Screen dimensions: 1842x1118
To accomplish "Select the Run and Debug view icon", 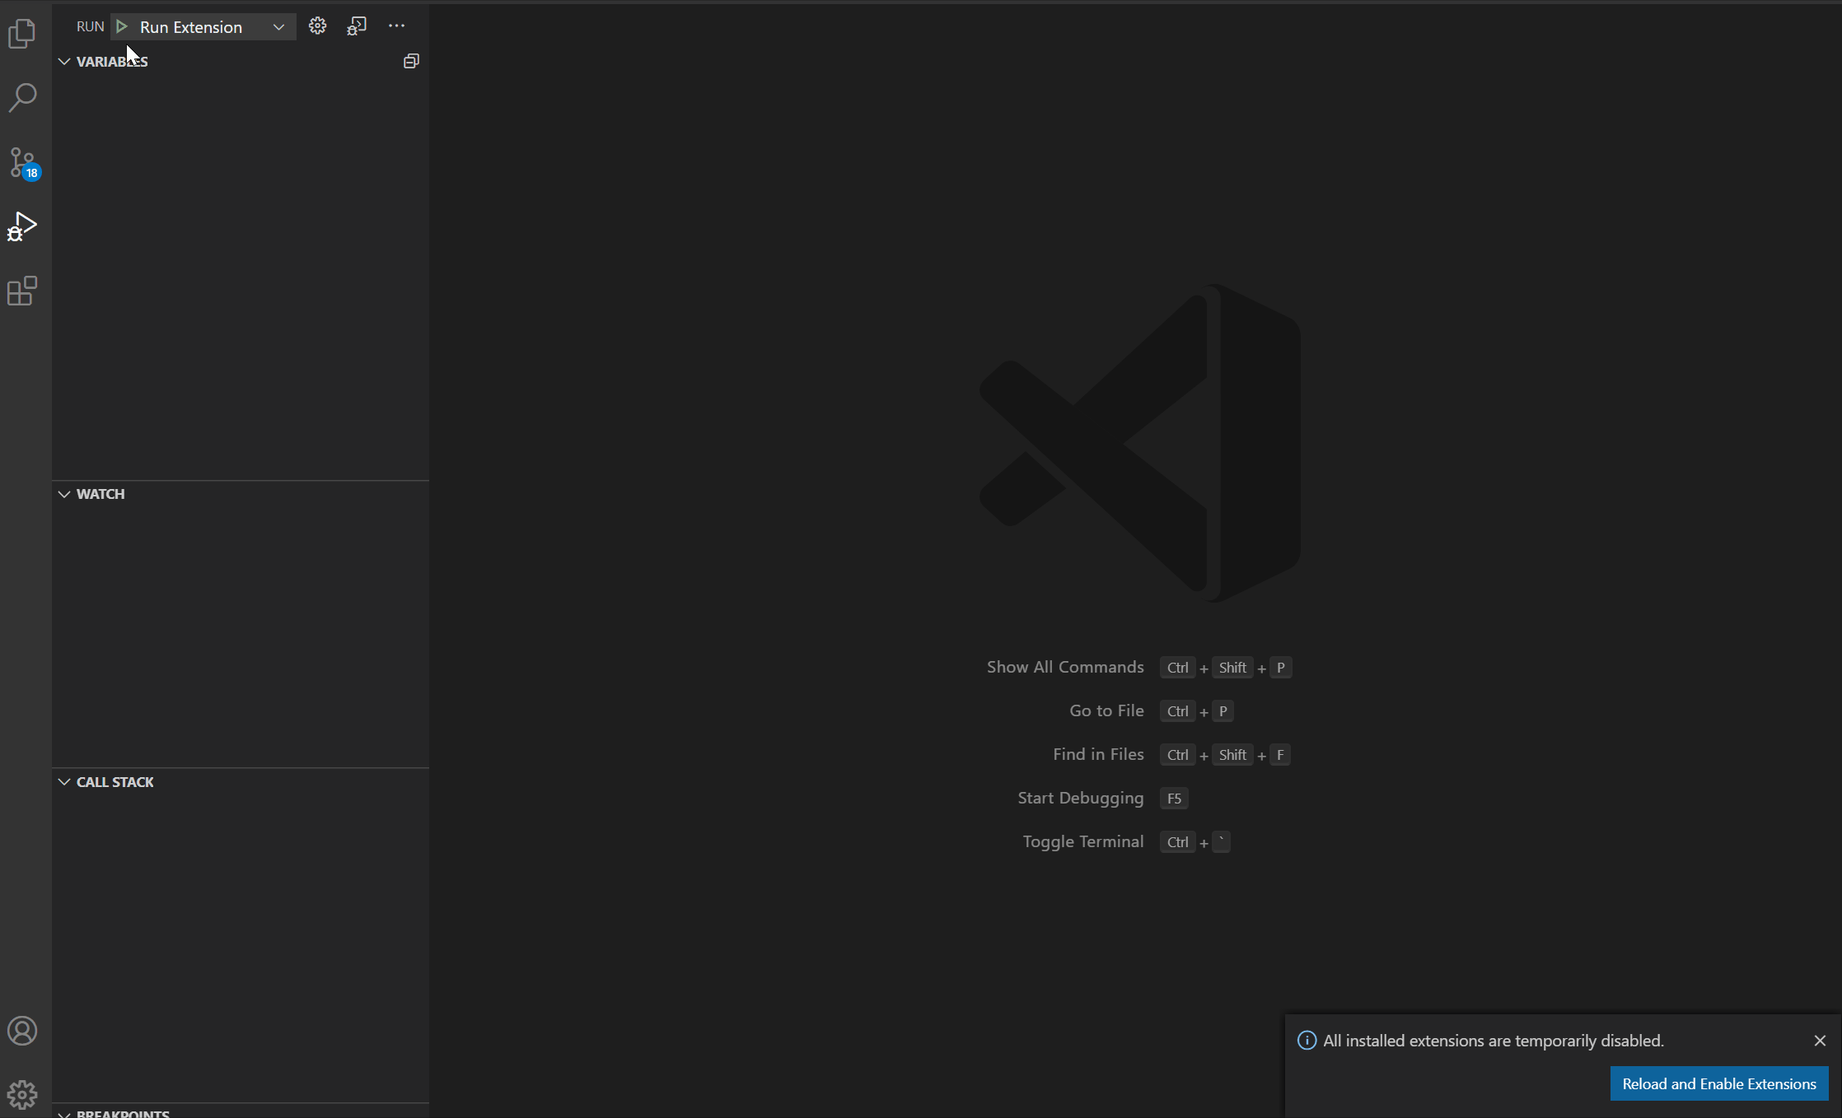I will tap(22, 226).
